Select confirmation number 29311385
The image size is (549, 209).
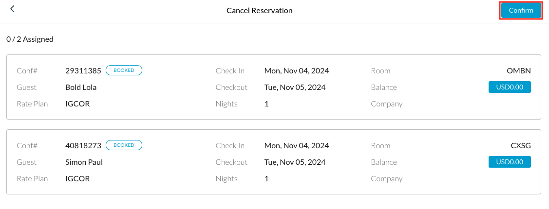[83, 70]
